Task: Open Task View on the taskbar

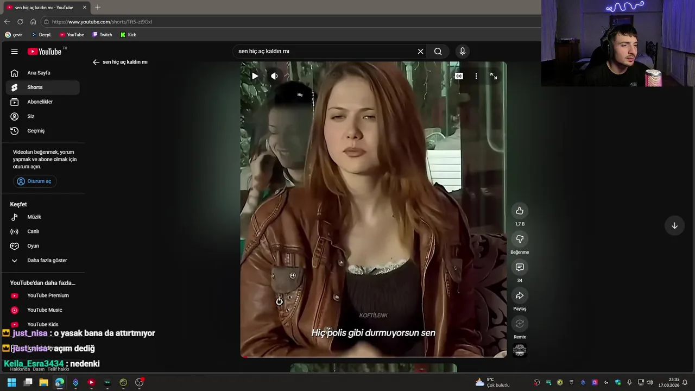Action: click(x=28, y=382)
